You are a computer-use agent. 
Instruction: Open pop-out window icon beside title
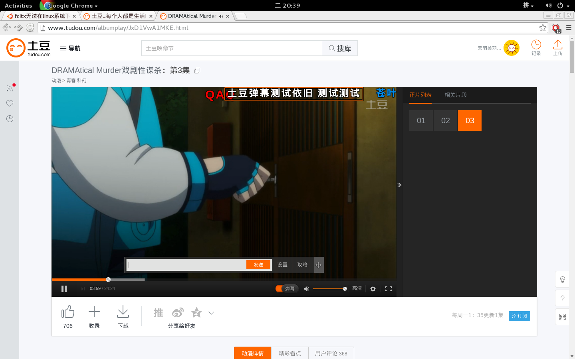197,71
